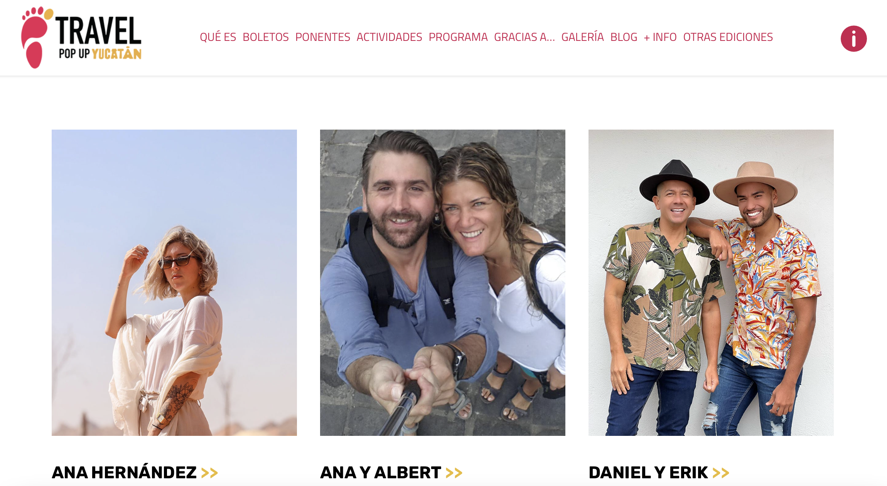Open the GRACIAS A... menu item
This screenshot has height=486, width=887.
(524, 37)
